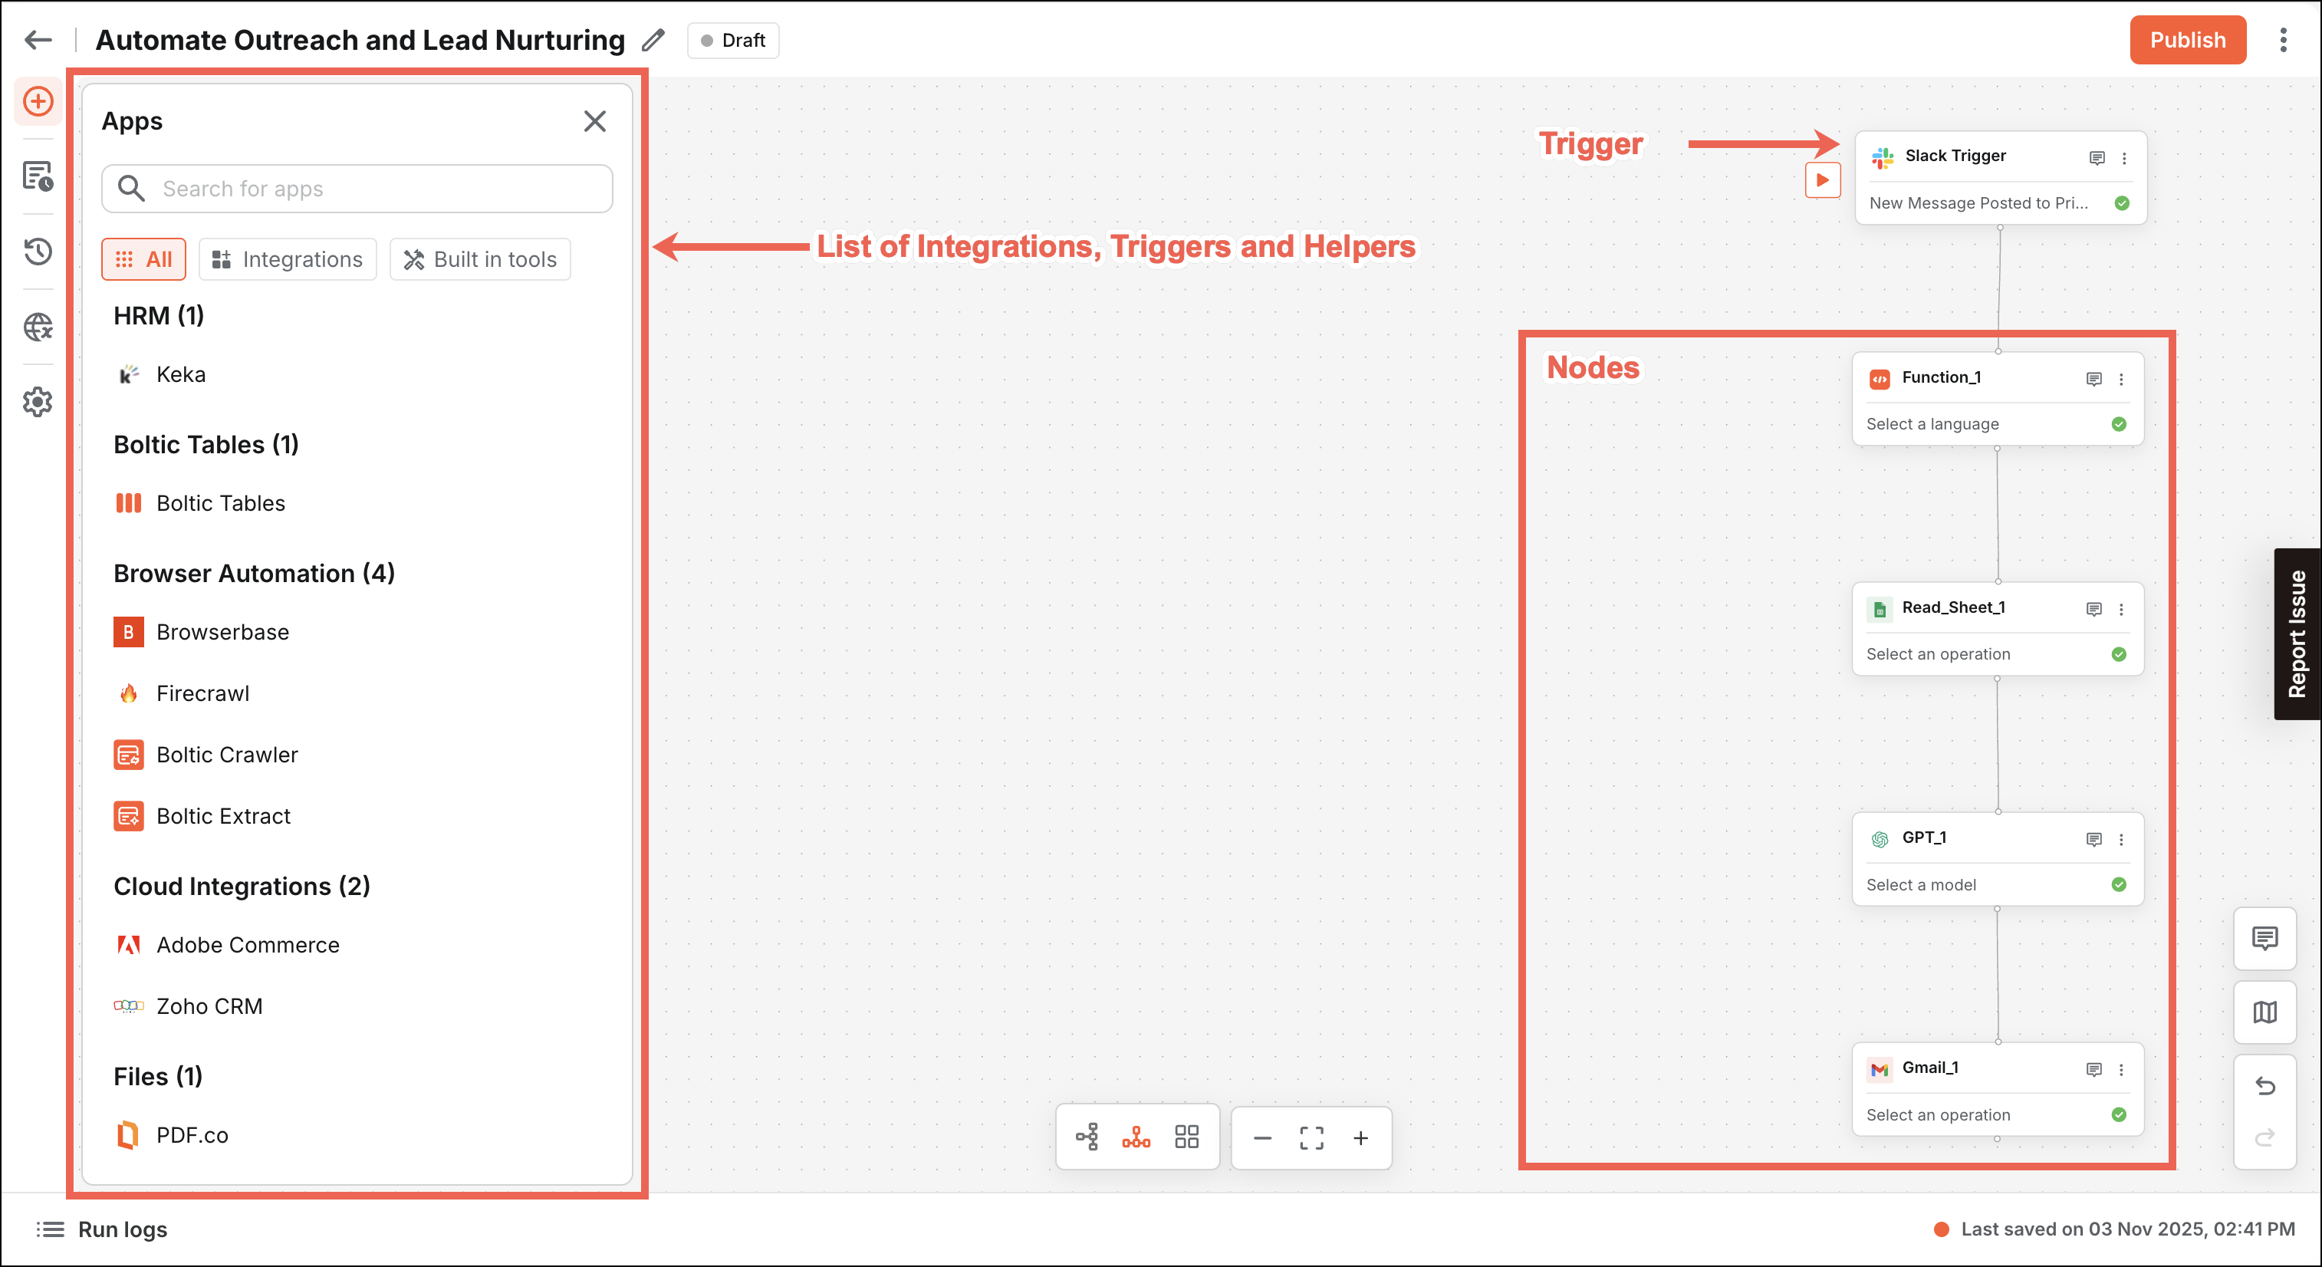Screen dimensions: 2322x1267
Task: Click the Search for apps field
Action: tap(357, 189)
